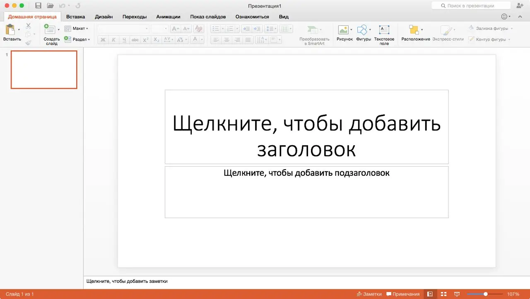Open the text columns dropdown
Viewport: 530px width, 299px height.
coord(286,29)
